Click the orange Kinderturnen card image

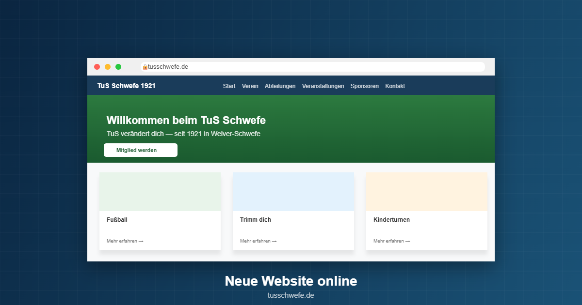[x=427, y=192]
